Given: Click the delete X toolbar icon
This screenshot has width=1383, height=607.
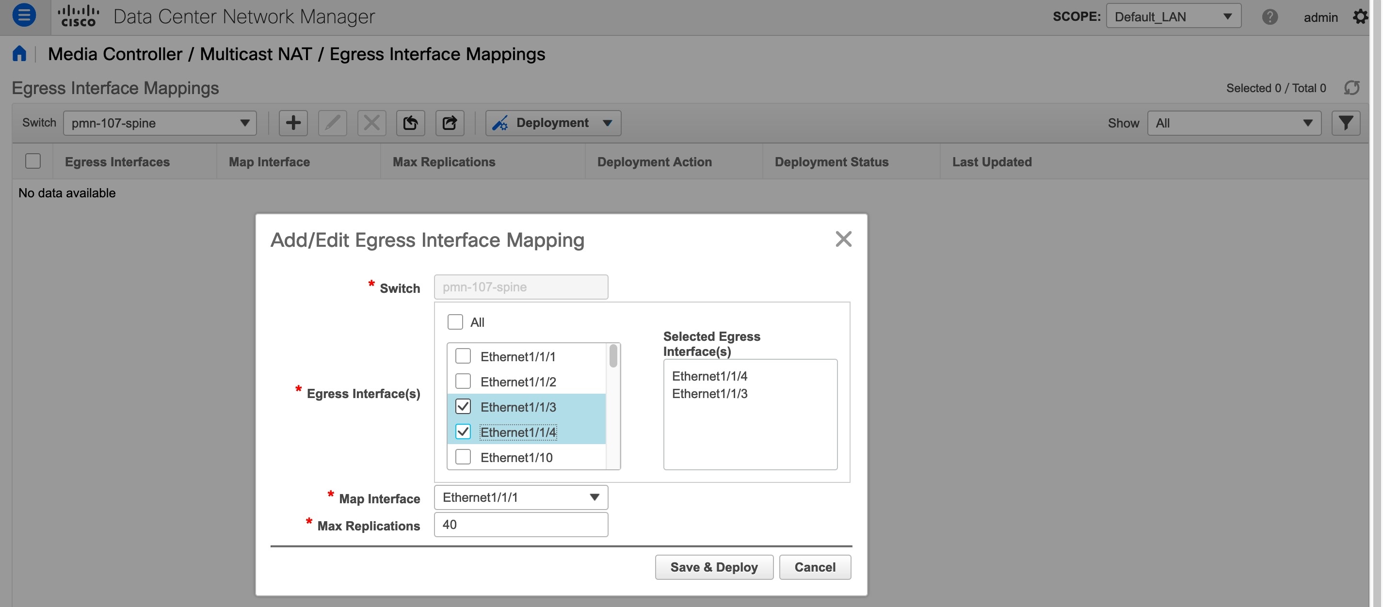Looking at the screenshot, I should pyautogui.click(x=371, y=123).
